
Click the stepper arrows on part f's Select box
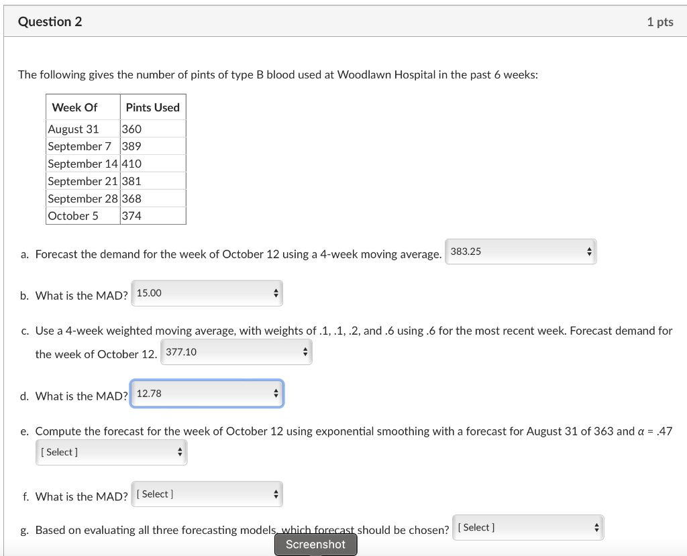[x=274, y=494]
